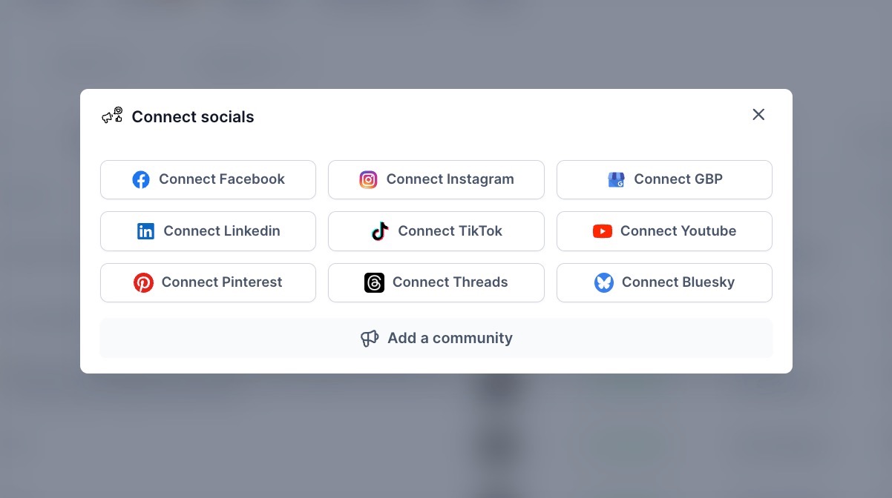
Task: Click the Connect socials header icon
Action: (x=112, y=116)
